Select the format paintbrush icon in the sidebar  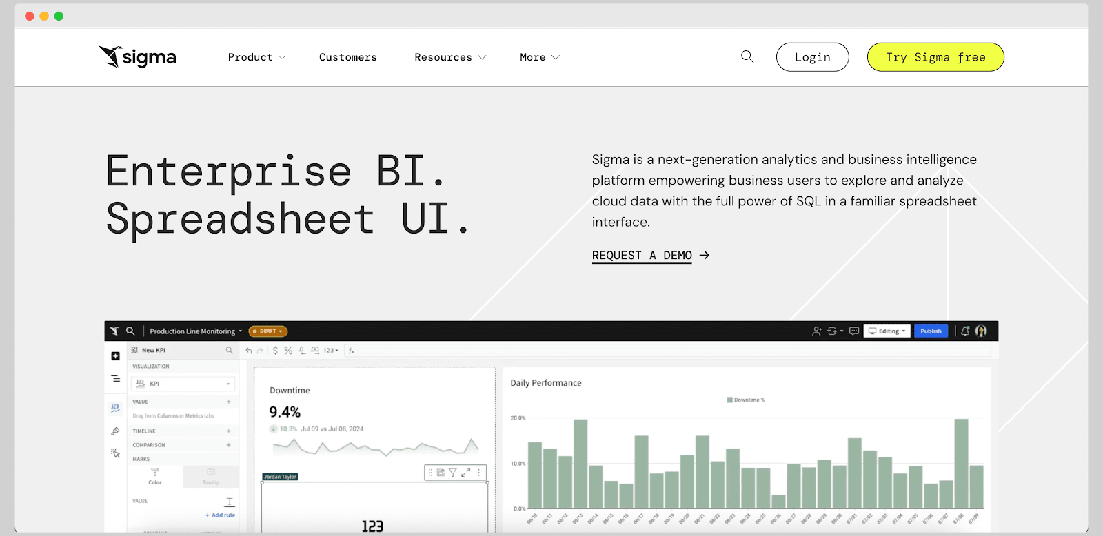(115, 431)
